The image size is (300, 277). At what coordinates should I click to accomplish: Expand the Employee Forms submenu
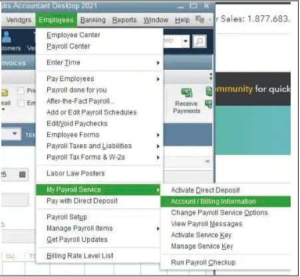click(x=99, y=135)
